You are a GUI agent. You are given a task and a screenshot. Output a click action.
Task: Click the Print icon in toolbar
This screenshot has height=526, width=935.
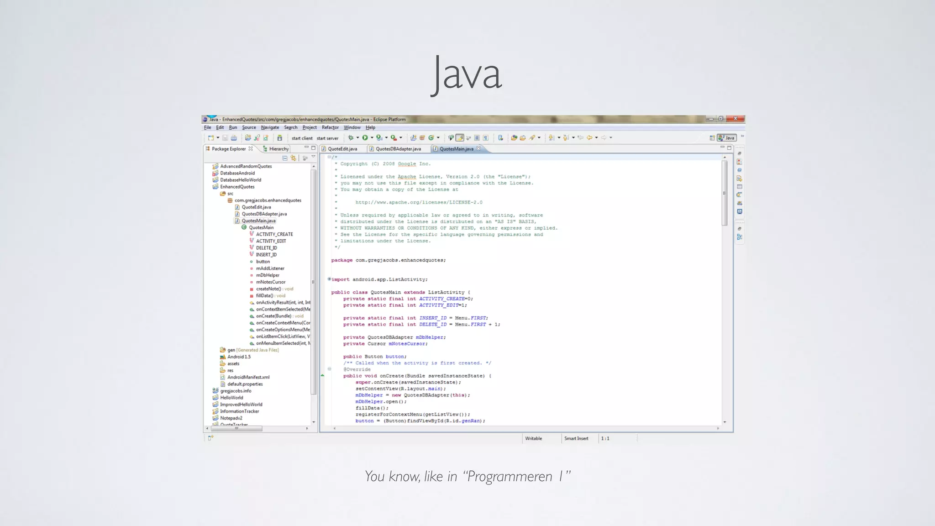point(234,138)
